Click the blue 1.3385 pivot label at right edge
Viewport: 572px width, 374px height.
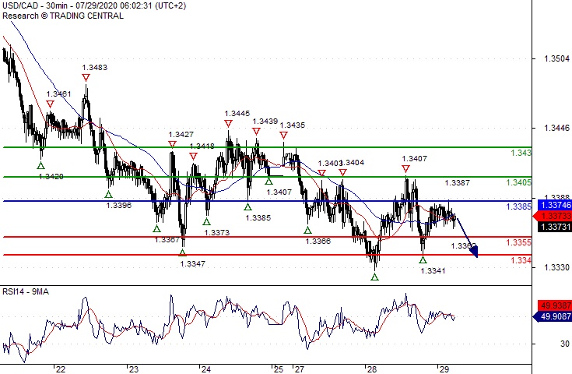[x=519, y=206]
